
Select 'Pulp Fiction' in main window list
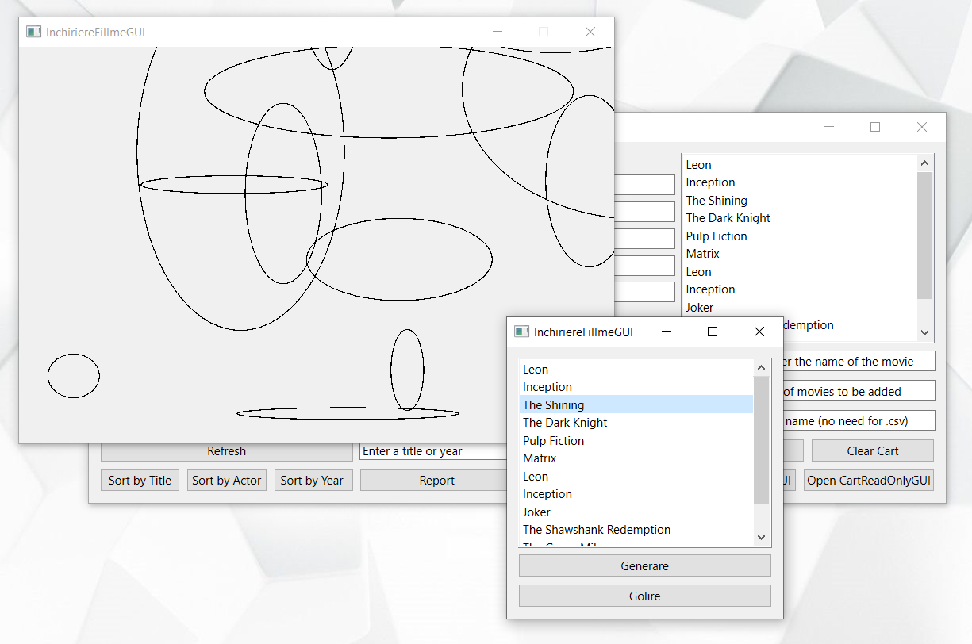click(799, 236)
